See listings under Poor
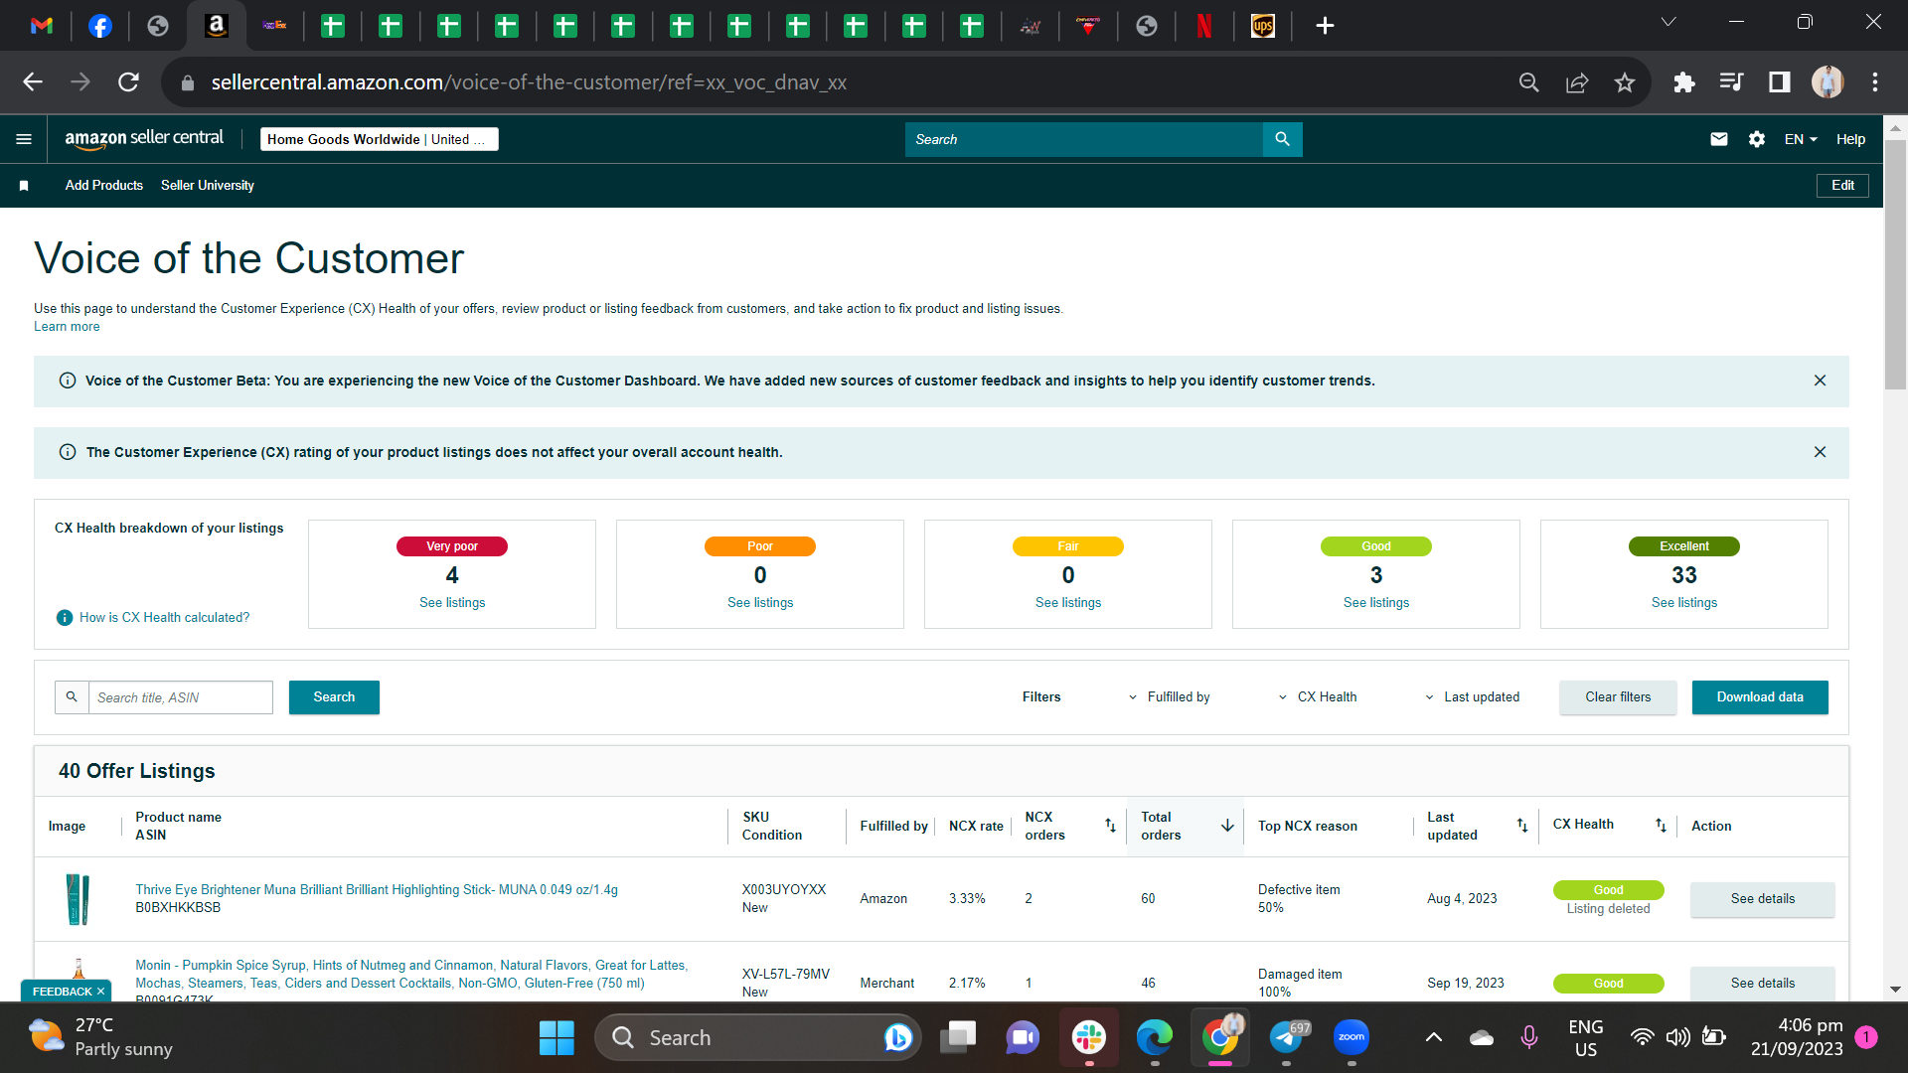The height and width of the screenshot is (1073, 1908). (760, 603)
